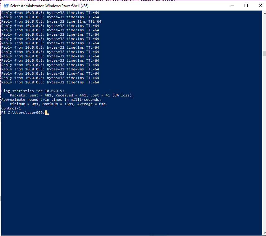Screen dimensions: 266x236
Task: Click 'Ping statistics for 10.0.0.5:' line
Action: point(33,91)
